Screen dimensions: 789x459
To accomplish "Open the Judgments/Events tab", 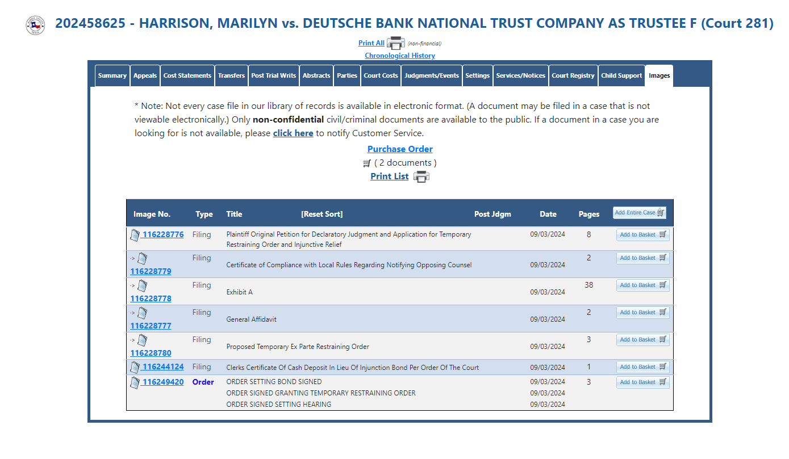I will pos(432,76).
